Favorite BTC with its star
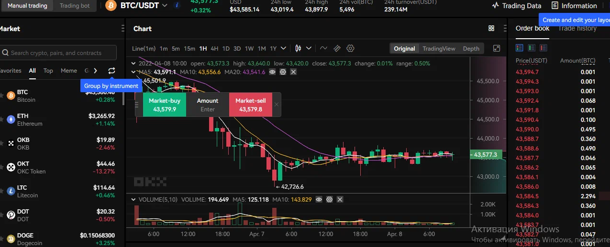The image size is (610, 247). point(1,96)
